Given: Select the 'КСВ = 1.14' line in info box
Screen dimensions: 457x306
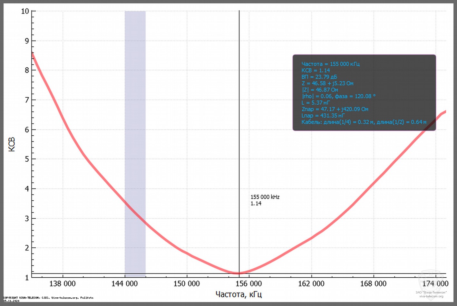Looking at the screenshot, I should 316,71.
